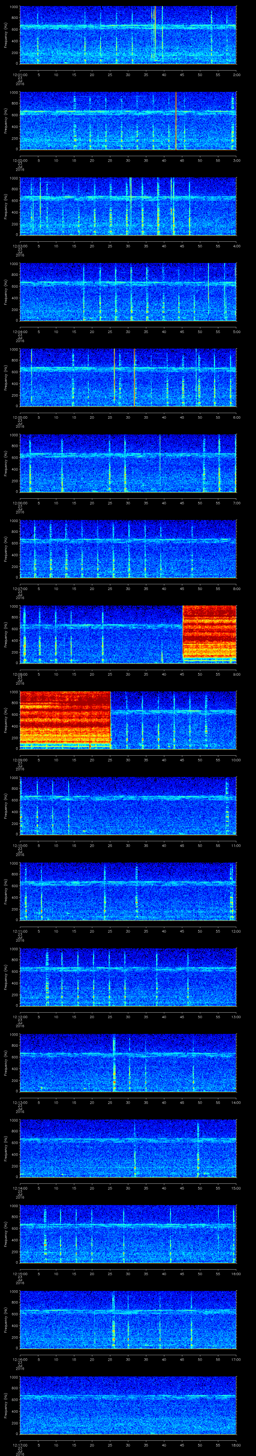Image resolution: width=256 pixels, height=1456 pixels.
Task: Select the spectrogram panel starting at 12:02:00
Action: pyautogui.click(x=128, y=121)
